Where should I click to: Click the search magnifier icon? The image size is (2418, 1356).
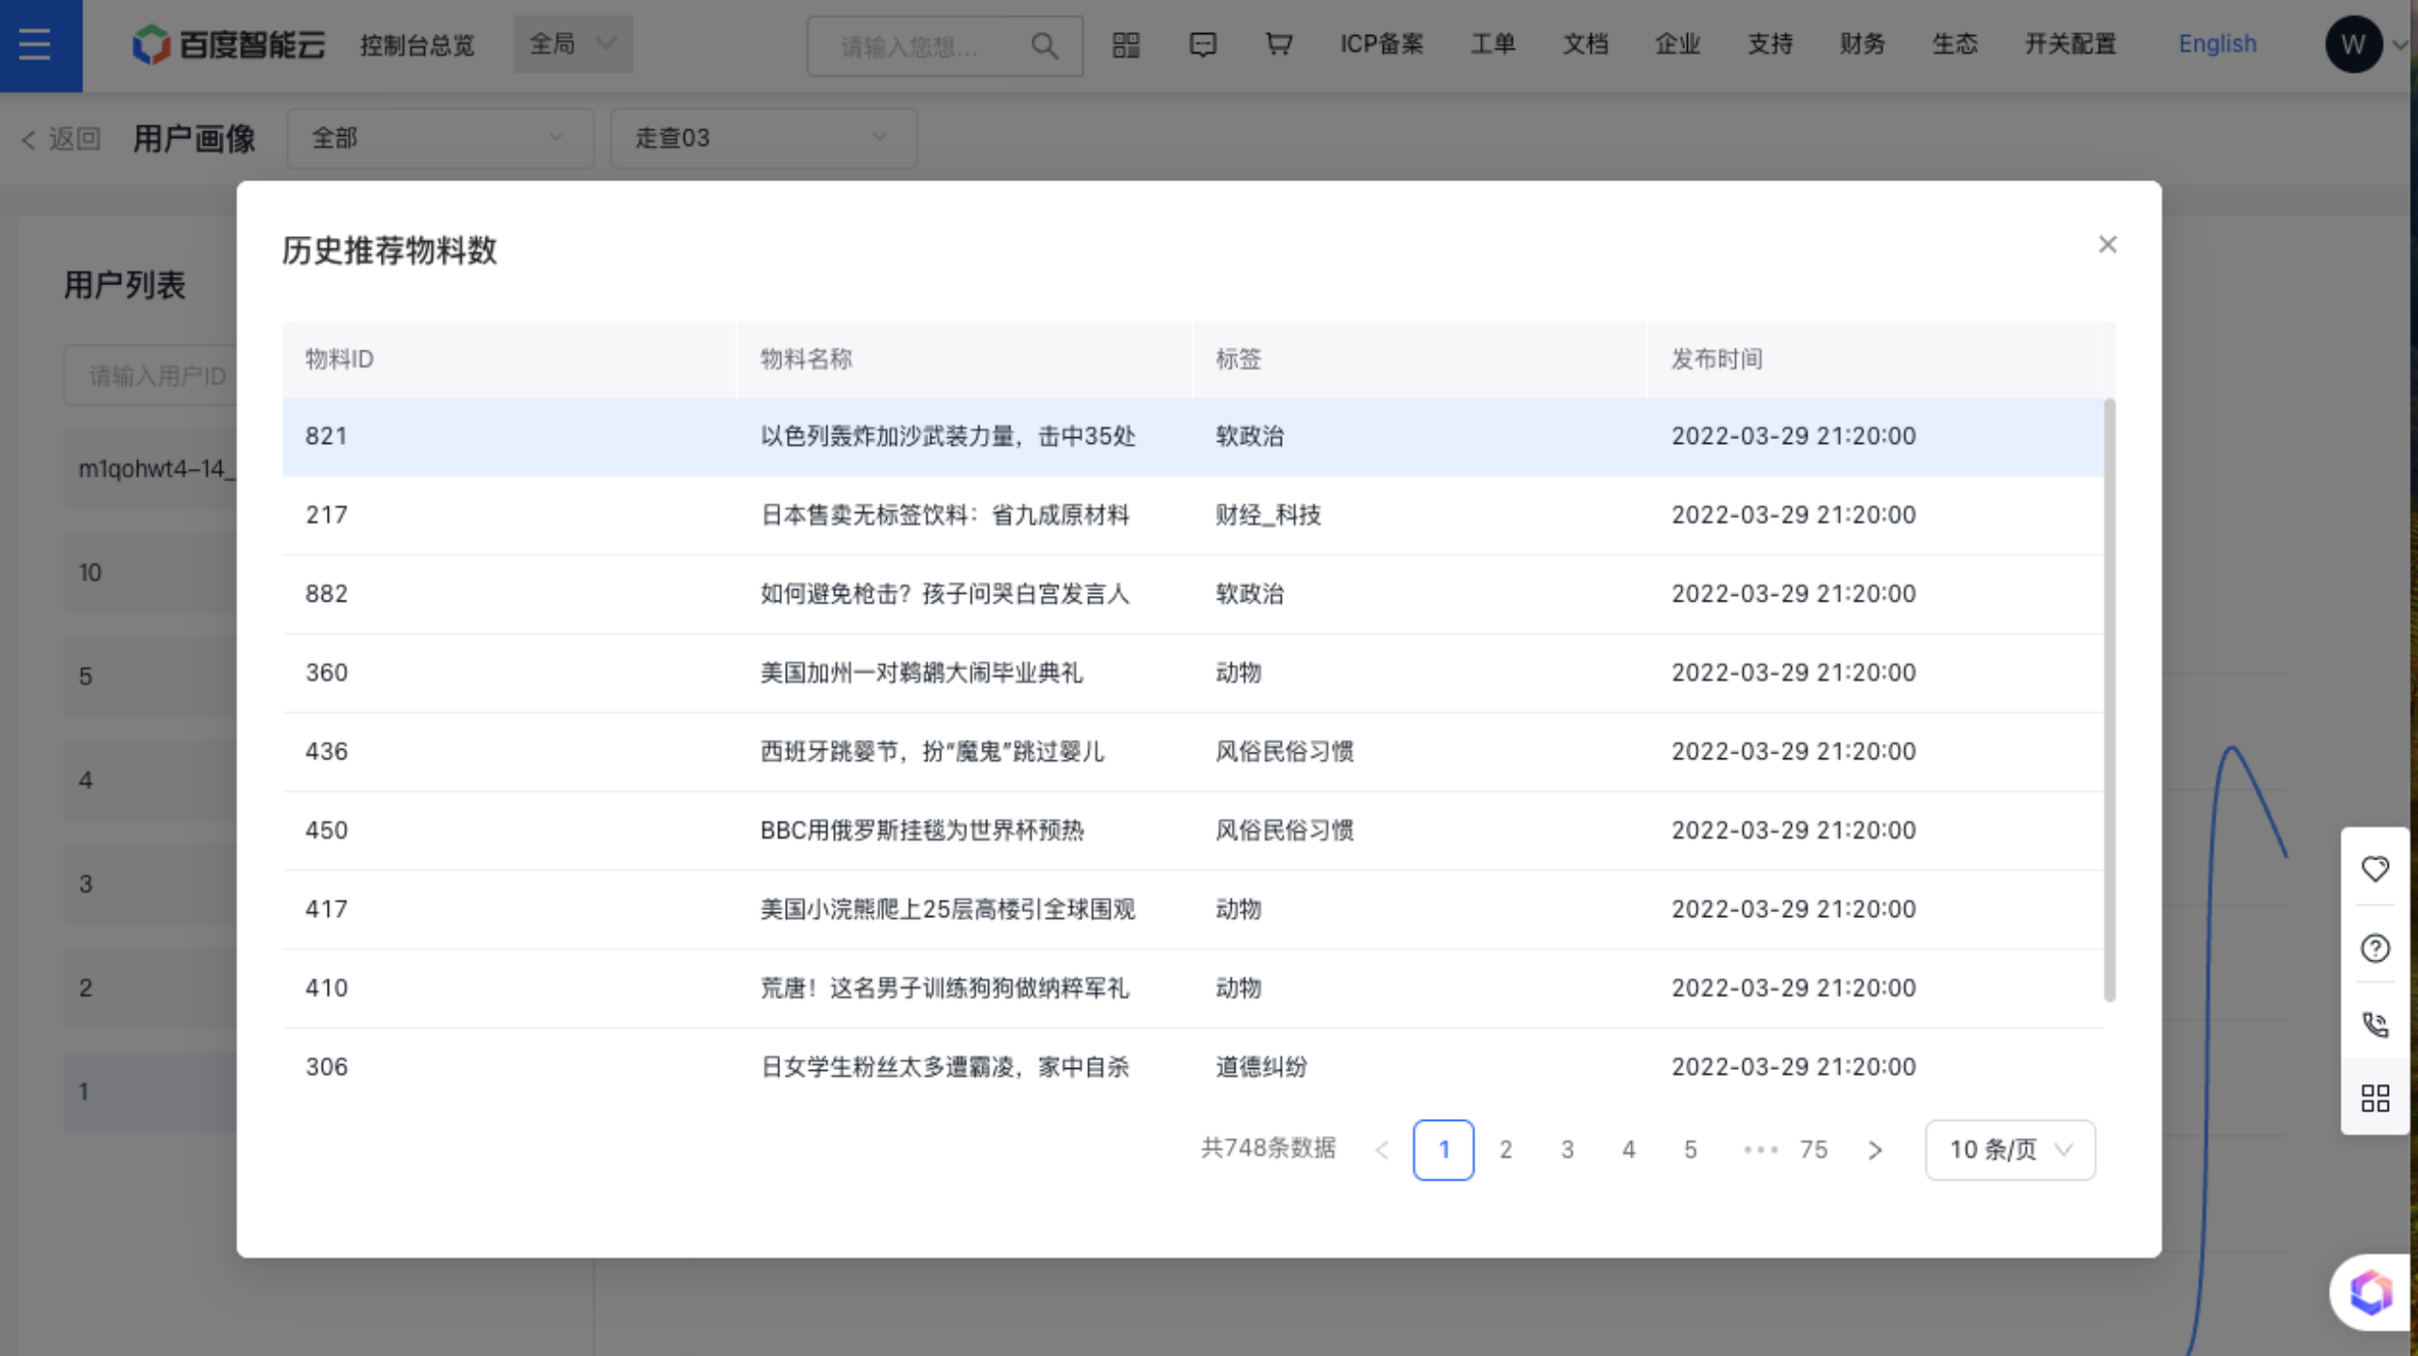(1044, 45)
